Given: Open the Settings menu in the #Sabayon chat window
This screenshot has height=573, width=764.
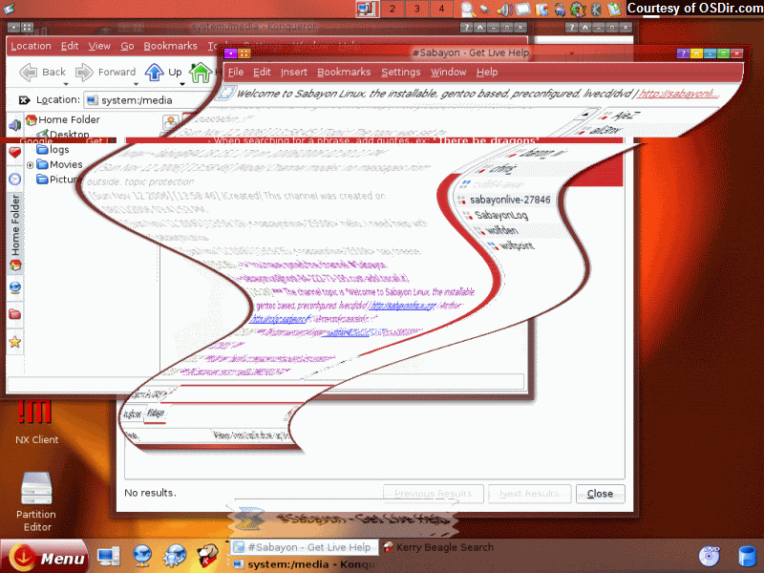Looking at the screenshot, I should (400, 73).
